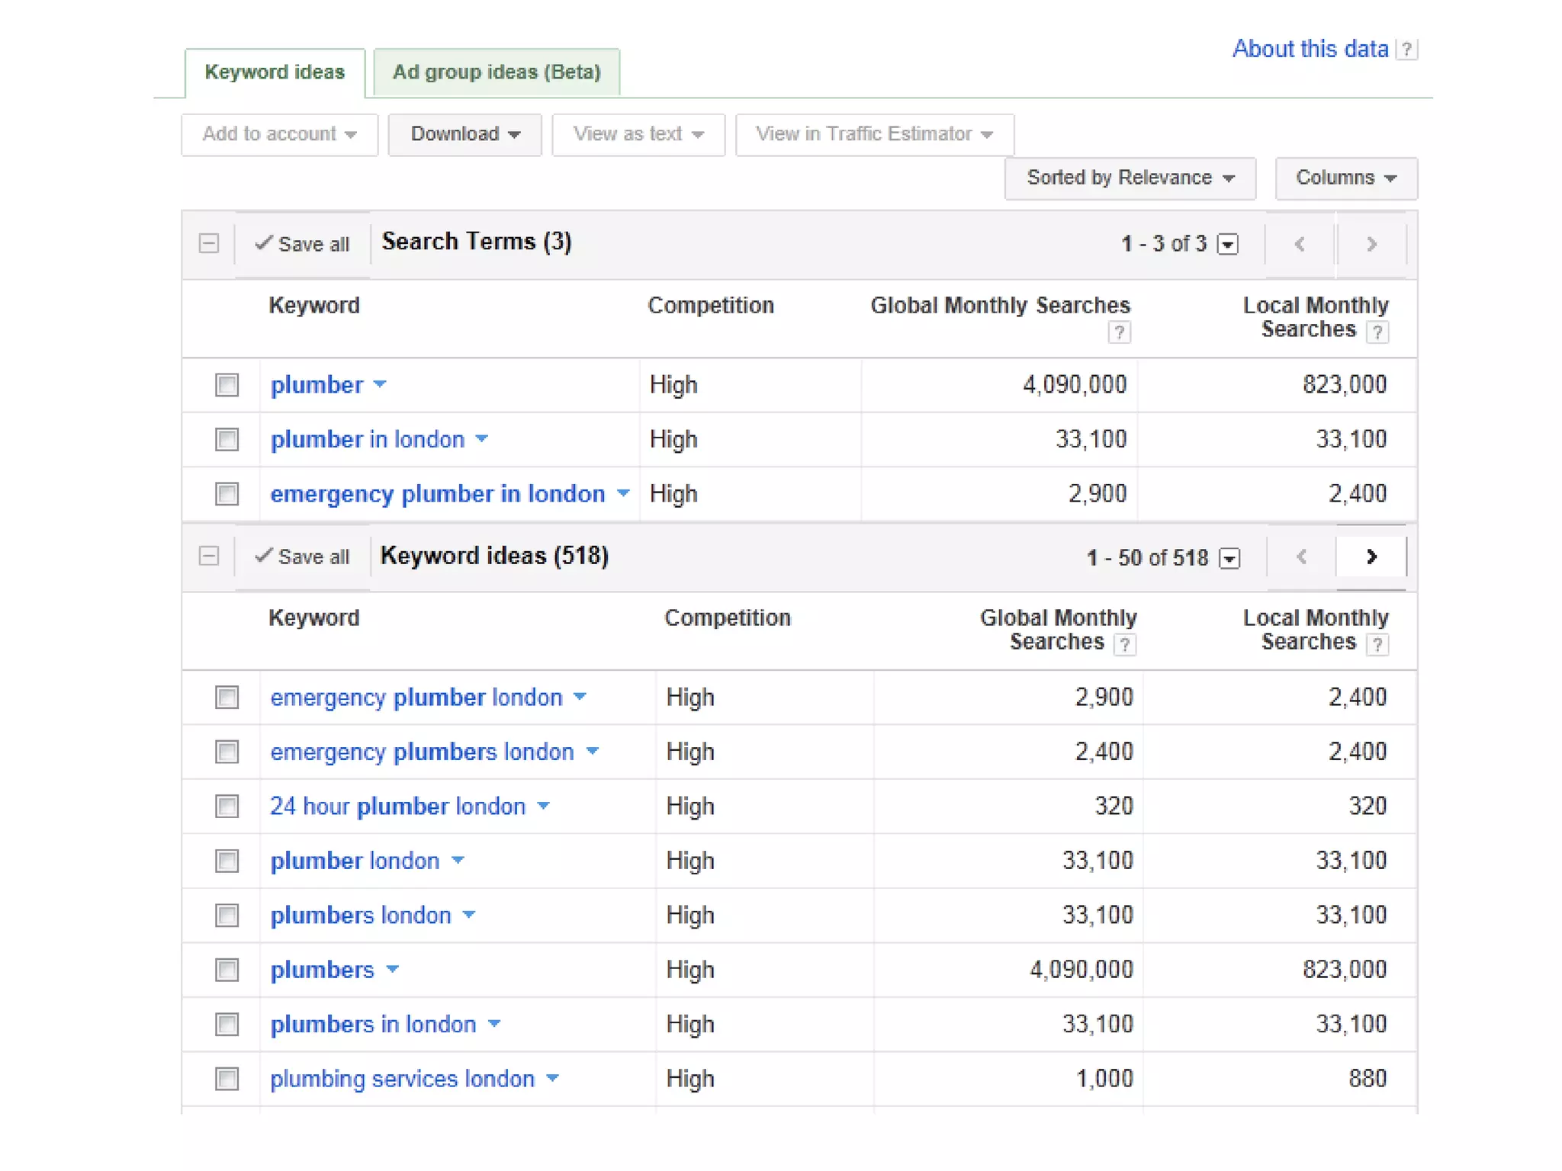Click help icon under Global Monthly Searches
The width and height of the screenshot is (1562, 1171).
pyautogui.click(x=1118, y=332)
